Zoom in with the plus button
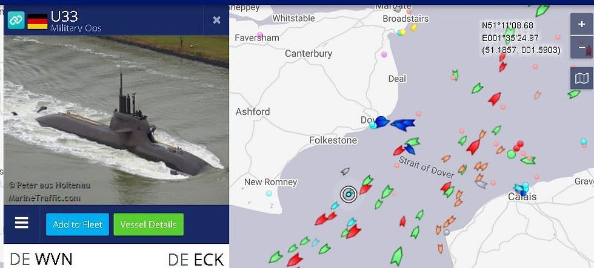 point(581,24)
